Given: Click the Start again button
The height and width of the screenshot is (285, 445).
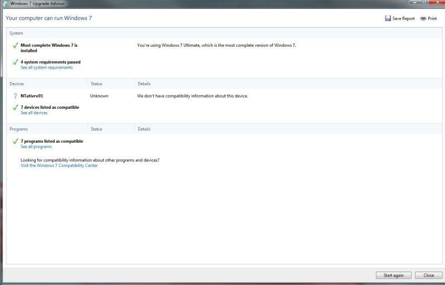Looking at the screenshot, I should (x=393, y=275).
